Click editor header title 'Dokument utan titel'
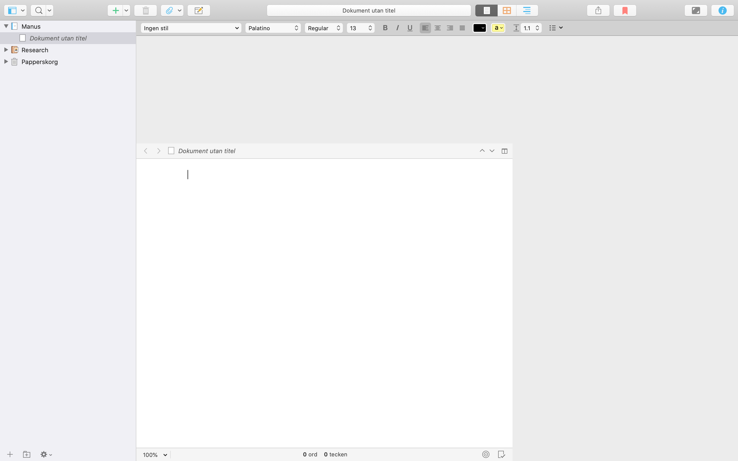Image resolution: width=738 pixels, height=461 pixels. pyautogui.click(x=207, y=151)
